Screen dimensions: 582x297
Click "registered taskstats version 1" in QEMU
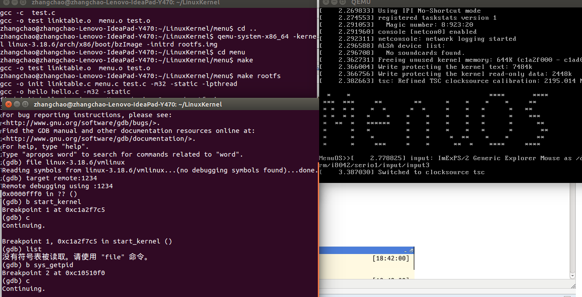click(437, 18)
